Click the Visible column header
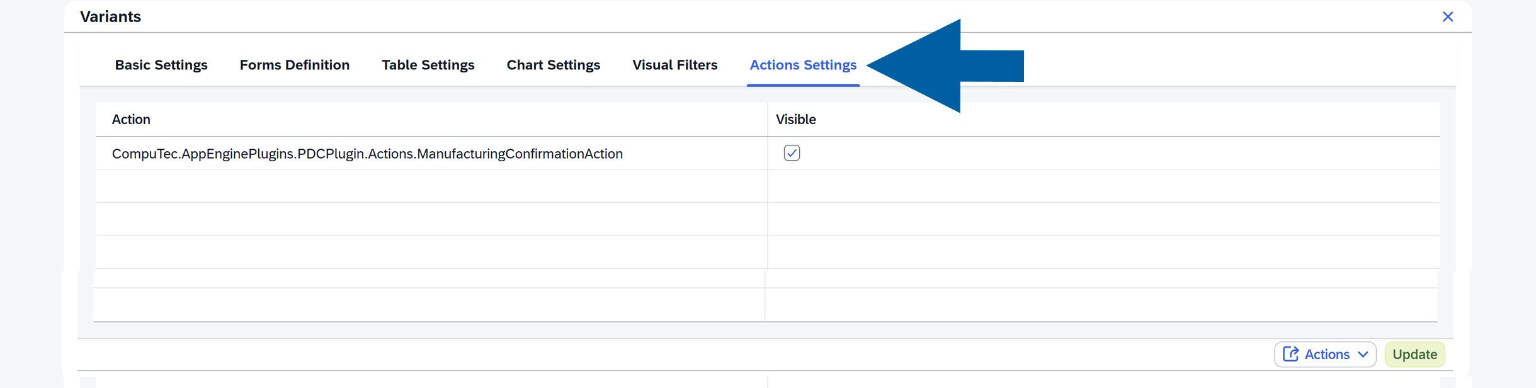The width and height of the screenshot is (1536, 388). (x=795, y=119)
